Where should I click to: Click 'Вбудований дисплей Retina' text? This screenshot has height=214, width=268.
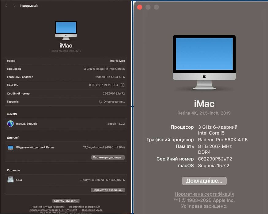click(x=36, y=147)
